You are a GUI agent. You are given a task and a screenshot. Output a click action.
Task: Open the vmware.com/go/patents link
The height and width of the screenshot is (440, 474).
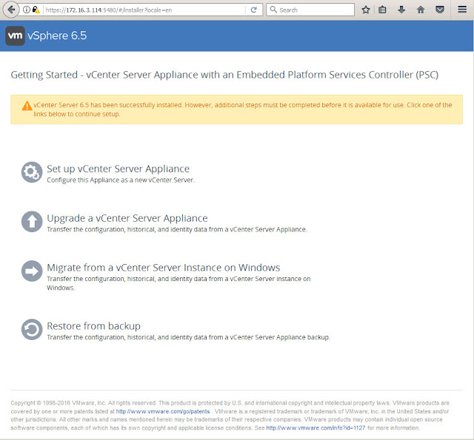pyautogui.click(x=163, y=411)
